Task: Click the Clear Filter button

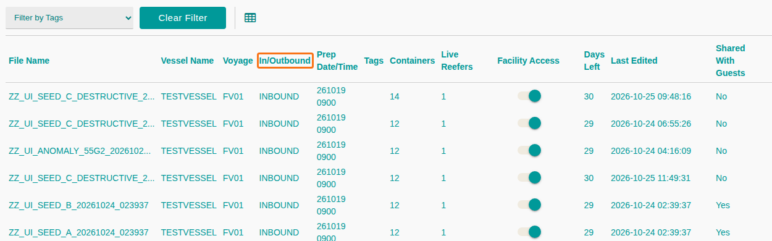Action: 183,18
